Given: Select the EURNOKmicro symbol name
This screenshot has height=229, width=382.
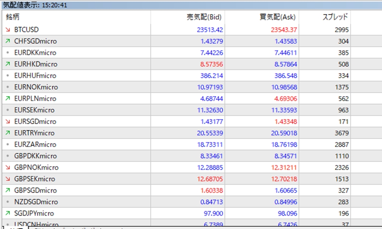Looking at the screenshot, I should click(x=36, y=87).
